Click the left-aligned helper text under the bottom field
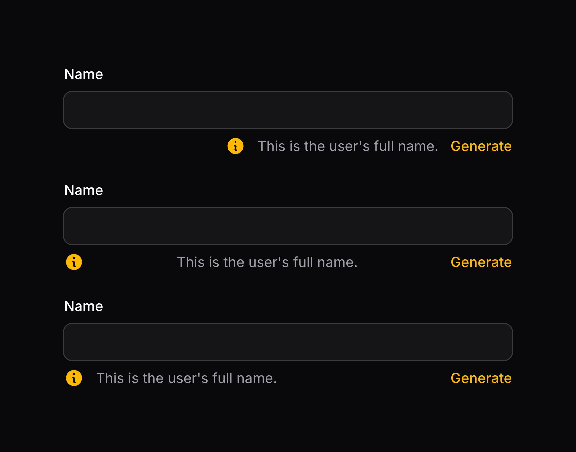This screenshot has height=452, width=576. pos(186,378)
